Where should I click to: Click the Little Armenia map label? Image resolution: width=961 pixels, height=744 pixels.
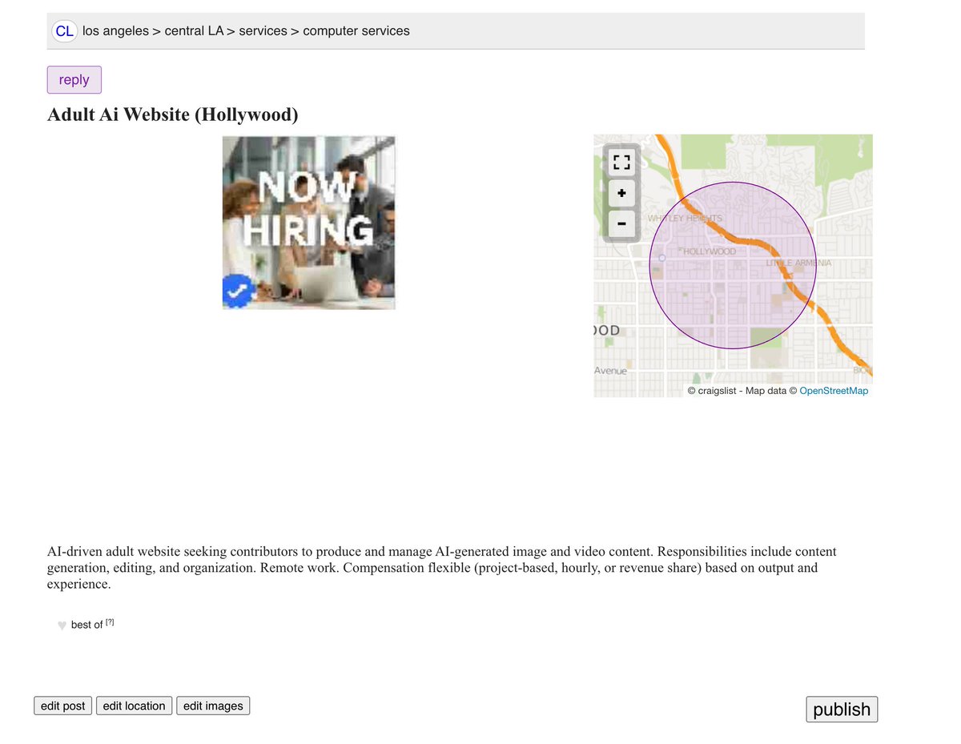click(x=798, y=263)
